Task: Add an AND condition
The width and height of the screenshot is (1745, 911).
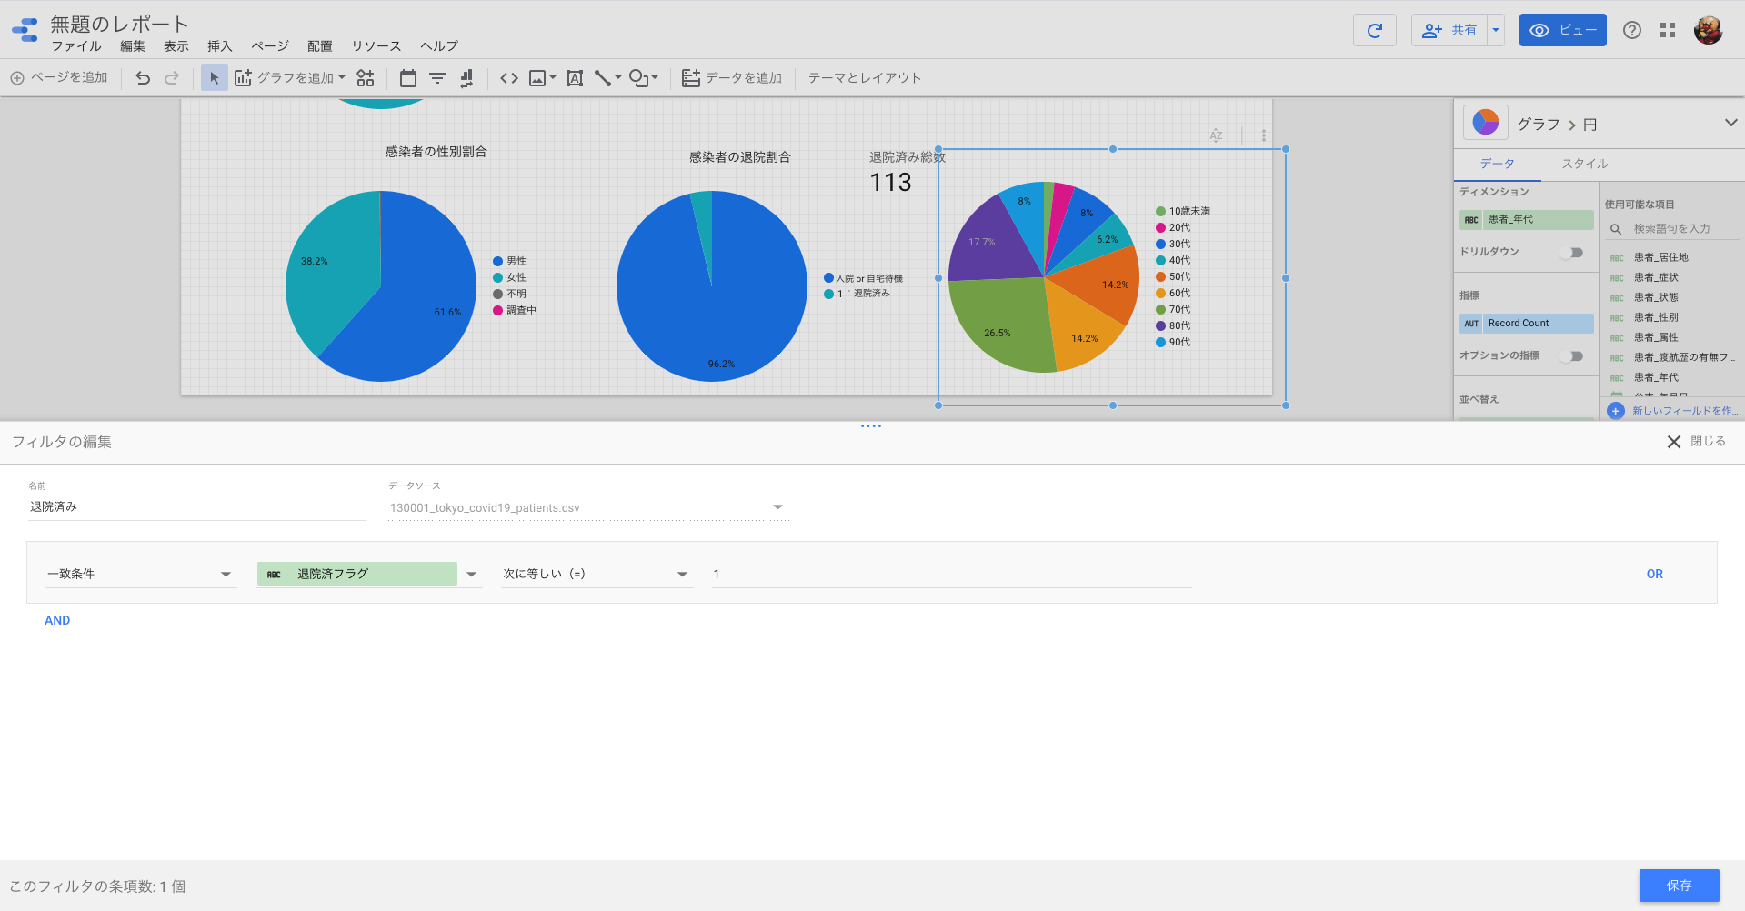Action: [x=57, y=621]
